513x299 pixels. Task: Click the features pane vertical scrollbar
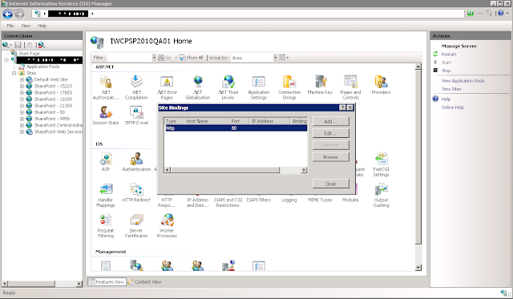pos(418,167)
